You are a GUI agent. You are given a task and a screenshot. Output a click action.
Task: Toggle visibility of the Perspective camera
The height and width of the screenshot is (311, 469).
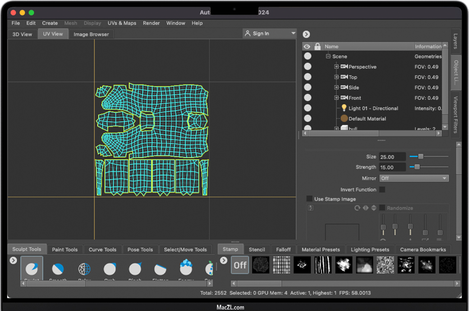pos(308,67)
